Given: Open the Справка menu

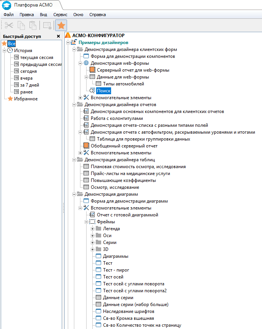Looking at the screenshot, I should tap(98, 15).
